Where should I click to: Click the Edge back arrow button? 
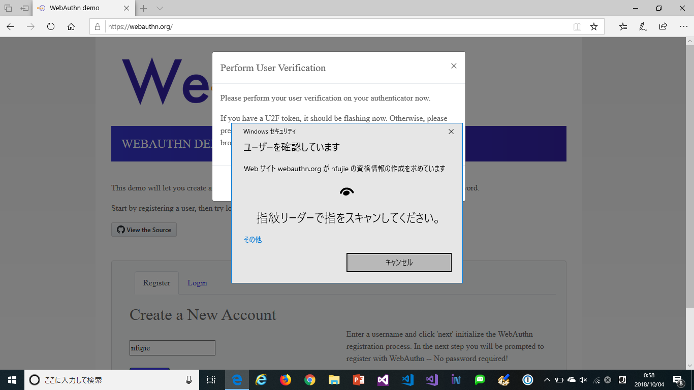click(x=11, y=26)
